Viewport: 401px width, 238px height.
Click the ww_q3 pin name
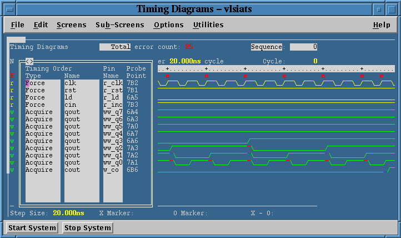click(113, 141)
